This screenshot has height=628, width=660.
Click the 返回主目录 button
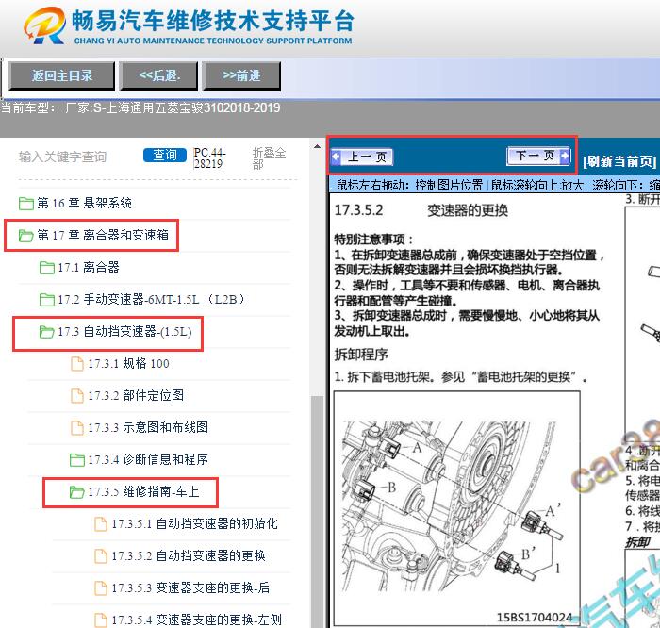pos(61,76)
